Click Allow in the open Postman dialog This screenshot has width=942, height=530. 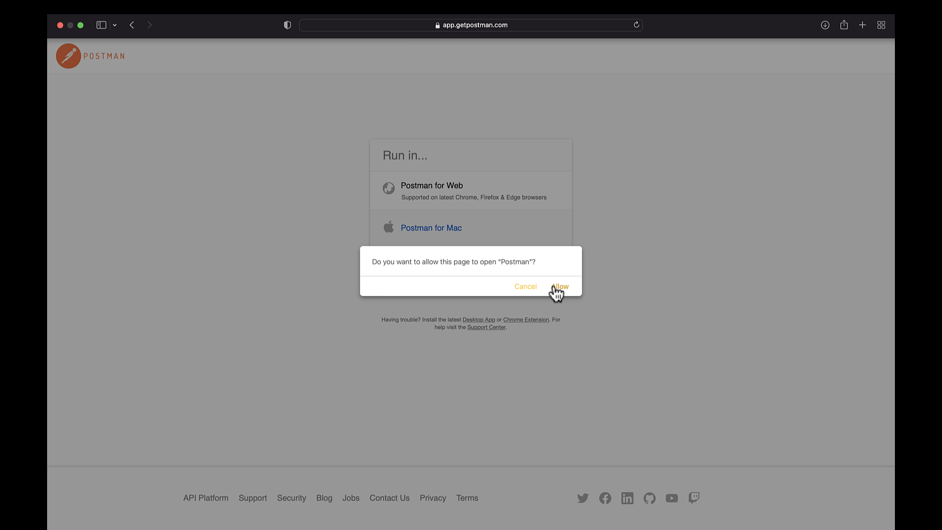click(x=560, y=286)
